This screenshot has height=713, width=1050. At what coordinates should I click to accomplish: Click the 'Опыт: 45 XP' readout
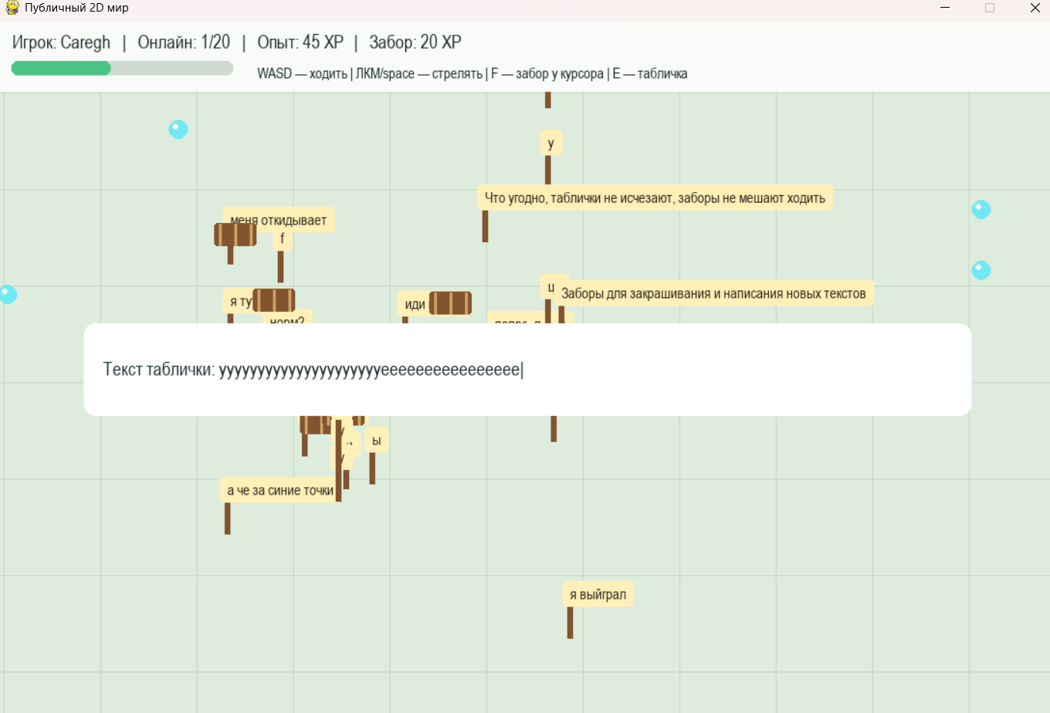300,42
